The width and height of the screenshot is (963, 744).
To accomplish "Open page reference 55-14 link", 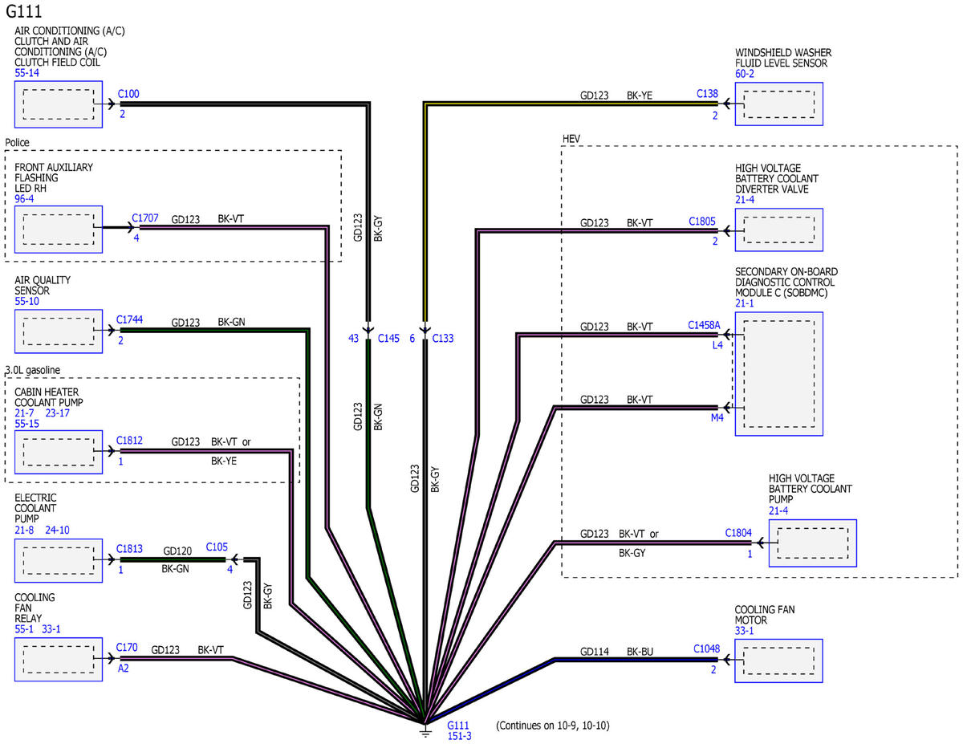I will coord(26,73).
